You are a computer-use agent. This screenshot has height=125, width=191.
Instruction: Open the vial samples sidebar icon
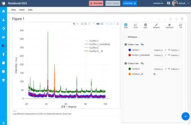[4, 54]
